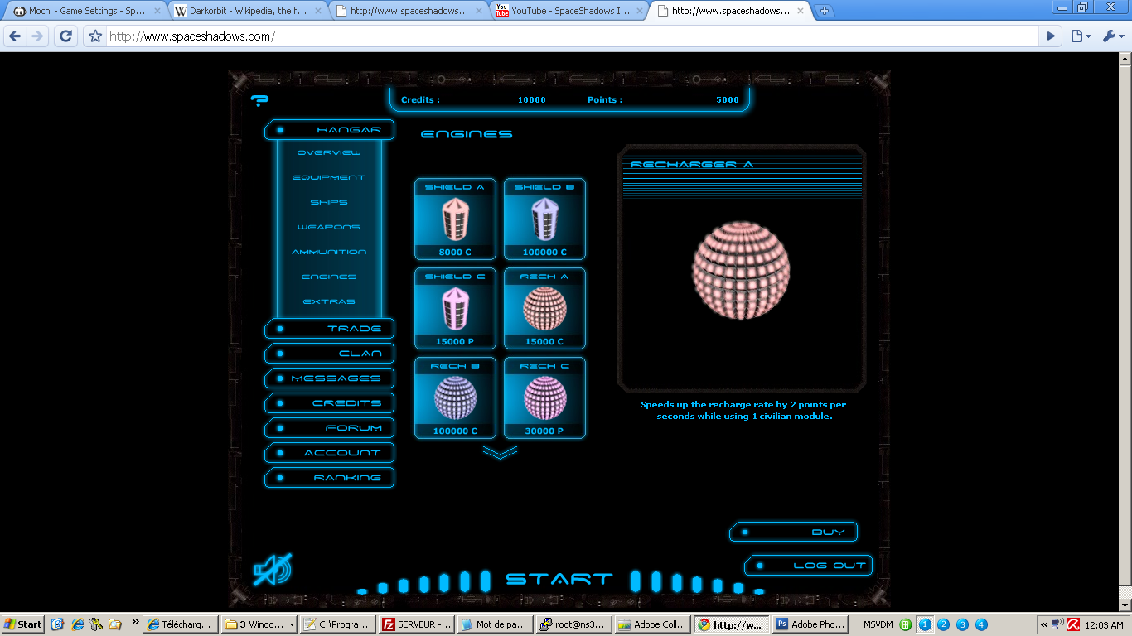Open the Trade menu
Image resolution: width=1132 pixels, height=636 pixels.
(329, 329)
